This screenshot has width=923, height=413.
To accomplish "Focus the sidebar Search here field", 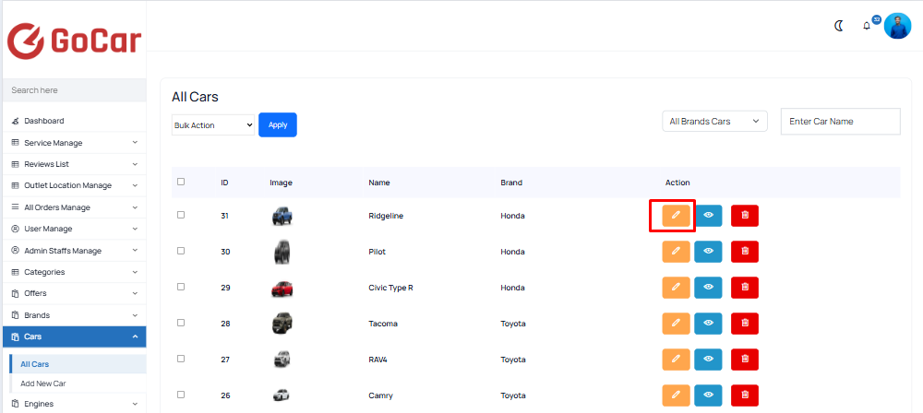I will (74, 90).
